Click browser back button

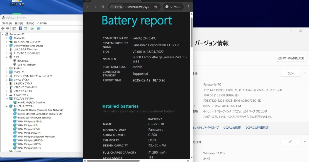tap(88, 7)
